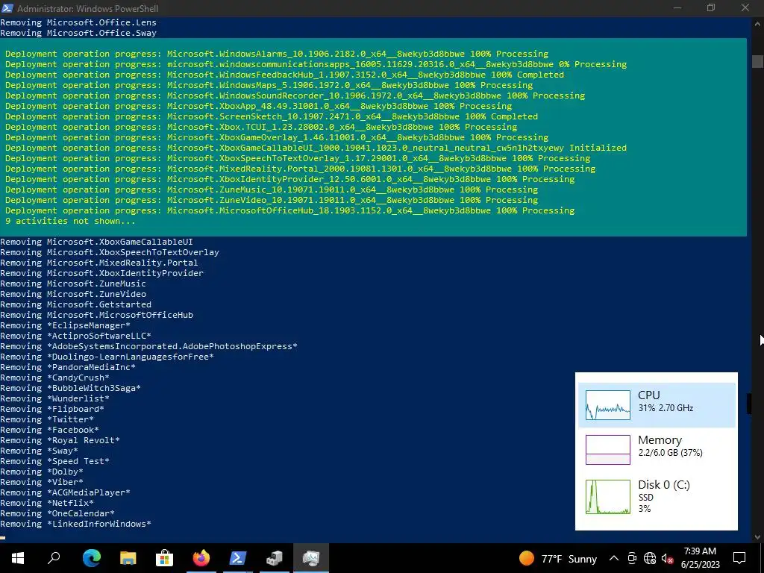Click "Removing *Royal Revolt*" line
Viewport: 764px width, 573px height.
[x=60, y=440]
